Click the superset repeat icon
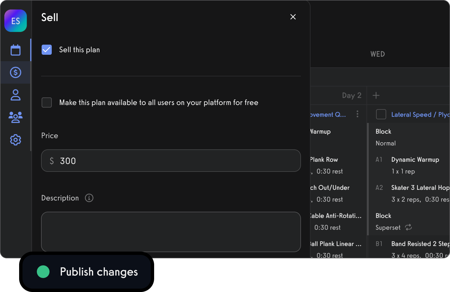 tap(408, 227)
